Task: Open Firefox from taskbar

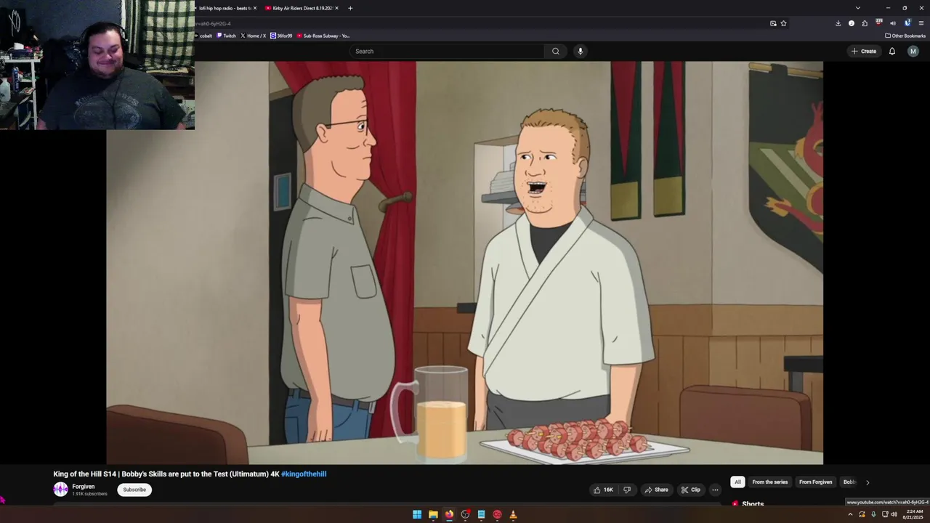Action: 449,514
